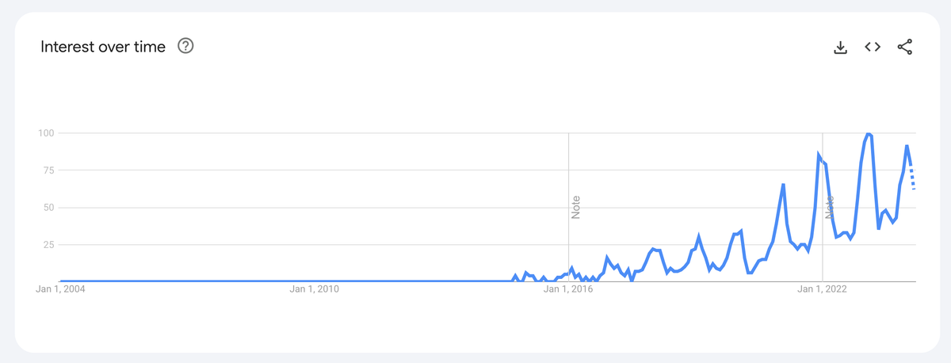Click the Note marker near Jan 1, 2022
The image size is (951, 363).
coord(829,208)
